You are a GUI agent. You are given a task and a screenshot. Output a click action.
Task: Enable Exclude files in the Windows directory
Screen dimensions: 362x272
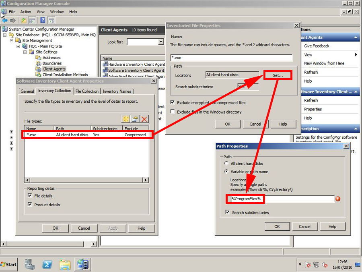click(173, 112)
